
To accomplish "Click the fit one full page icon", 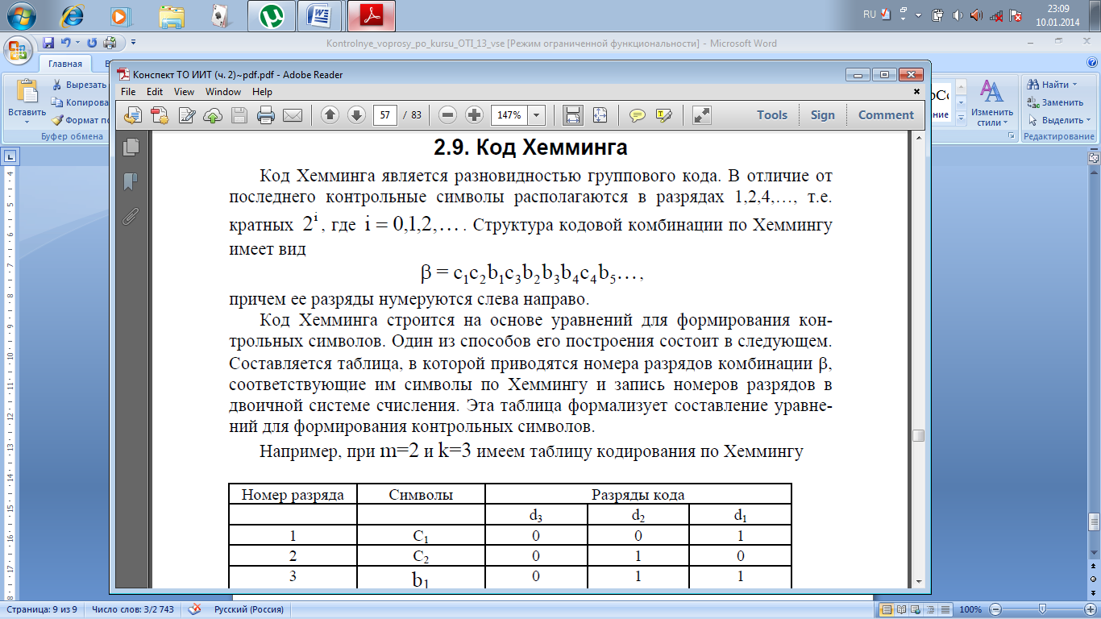I will [600, 115].
